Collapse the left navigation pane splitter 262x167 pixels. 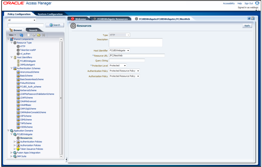point(66,160)
